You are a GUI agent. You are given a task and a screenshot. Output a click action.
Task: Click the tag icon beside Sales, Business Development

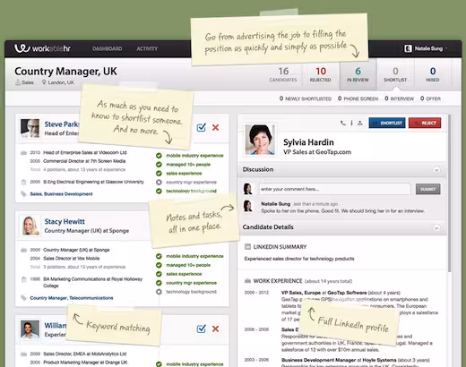pyautogui.click(x=23, y=194)
